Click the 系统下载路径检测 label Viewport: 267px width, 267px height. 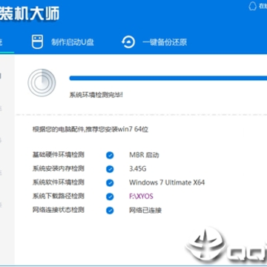click(x=59, y=197)
